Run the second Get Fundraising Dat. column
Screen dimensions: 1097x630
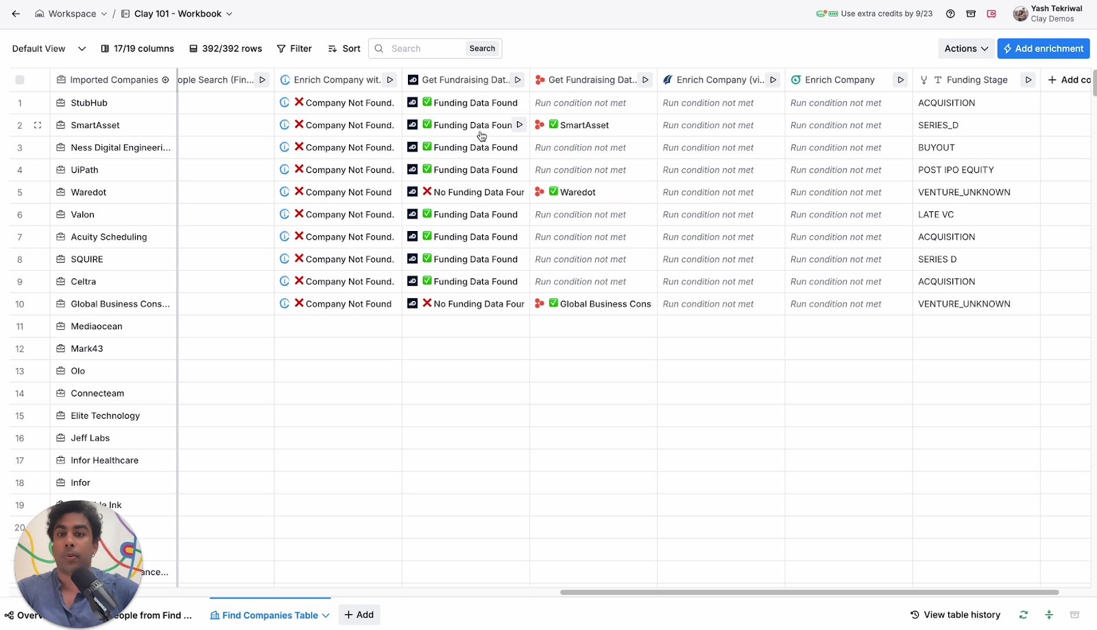pos(645,80)
